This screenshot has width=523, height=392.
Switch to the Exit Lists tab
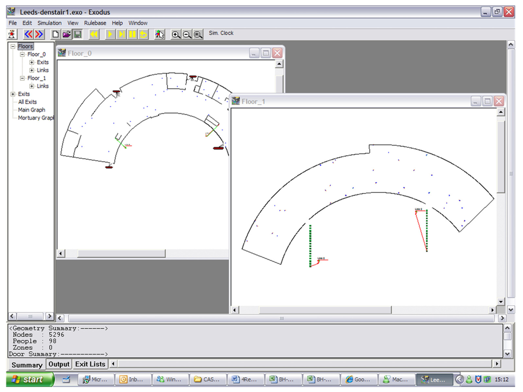(x=90, y=364)
